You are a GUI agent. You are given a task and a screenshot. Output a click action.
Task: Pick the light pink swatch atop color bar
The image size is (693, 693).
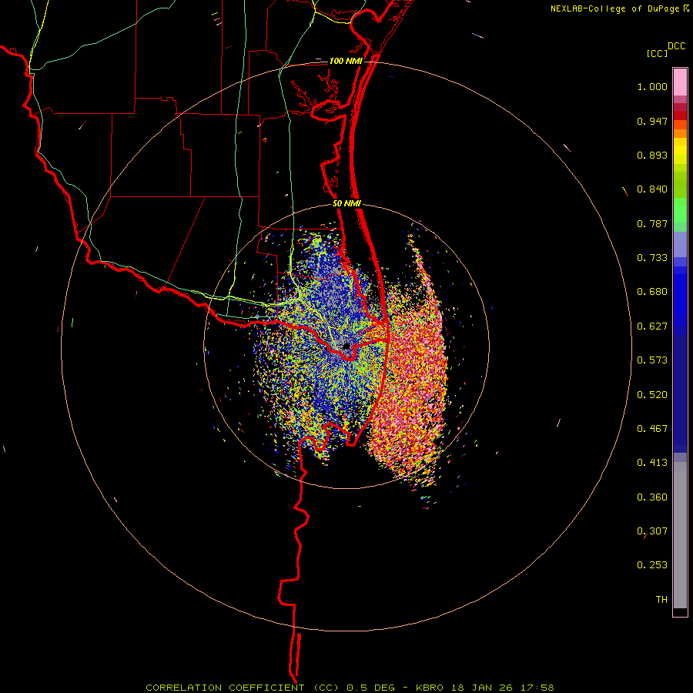coord(680,82)
